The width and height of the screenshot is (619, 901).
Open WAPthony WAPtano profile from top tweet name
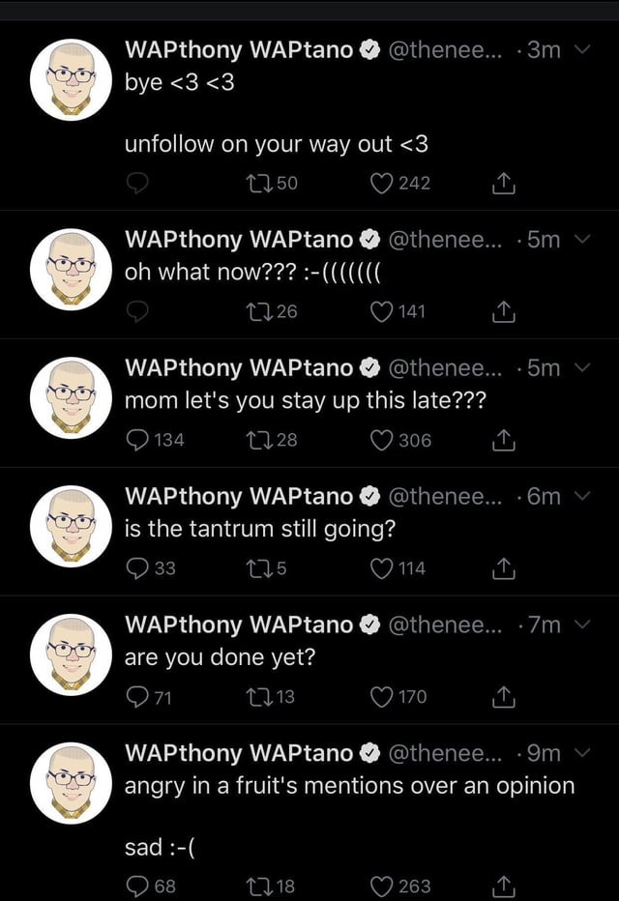click(x=239, y=50)
